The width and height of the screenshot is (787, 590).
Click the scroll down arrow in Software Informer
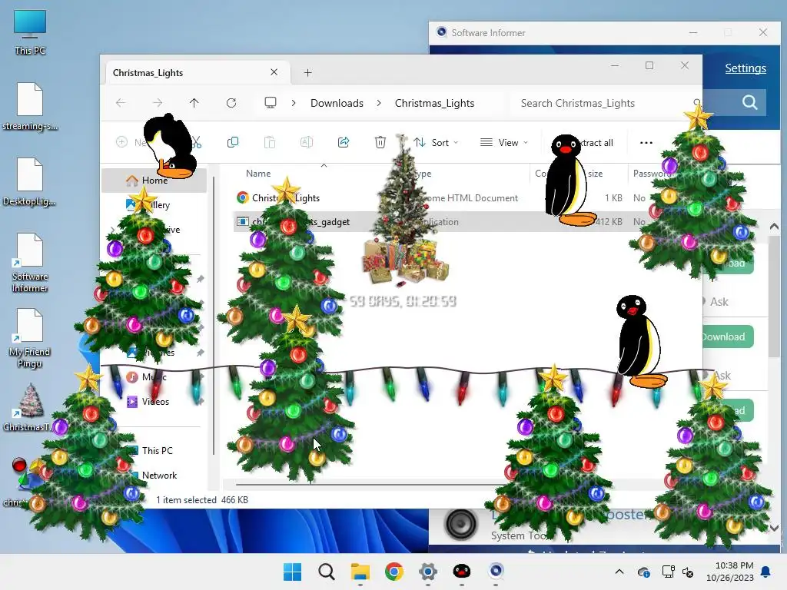(774, 529)
